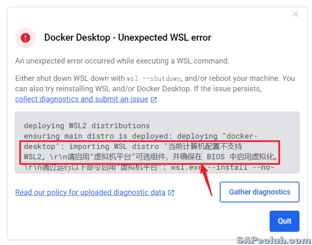Click the "deploying WSL2 distributions" log line
The height and width of the screenshot is (245, 312).
tap(87, 126)
